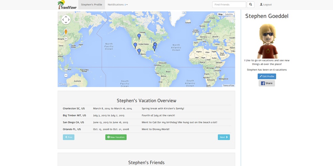
Task: Pan the map up with the arrow
Action: pyautogui.click(x=66, y=17)
